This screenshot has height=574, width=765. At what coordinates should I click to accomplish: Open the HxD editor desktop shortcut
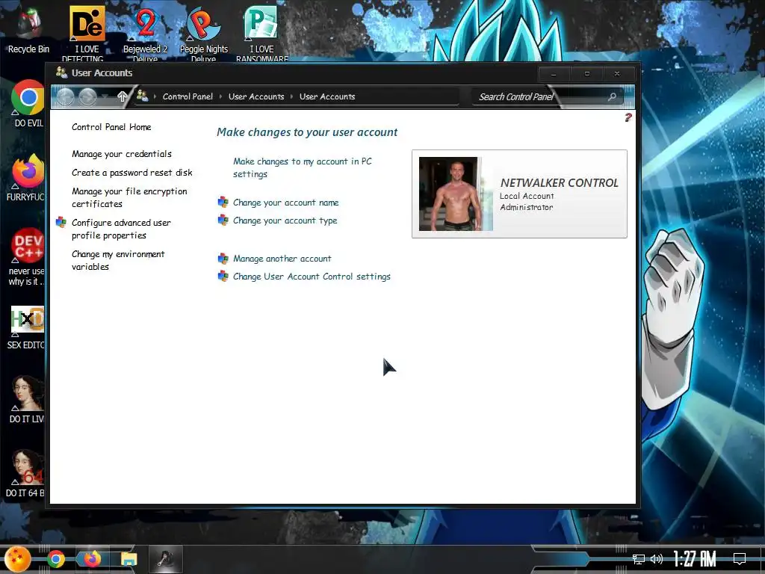click(x=28, y=327)
